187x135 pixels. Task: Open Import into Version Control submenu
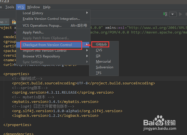click(53, 51)
